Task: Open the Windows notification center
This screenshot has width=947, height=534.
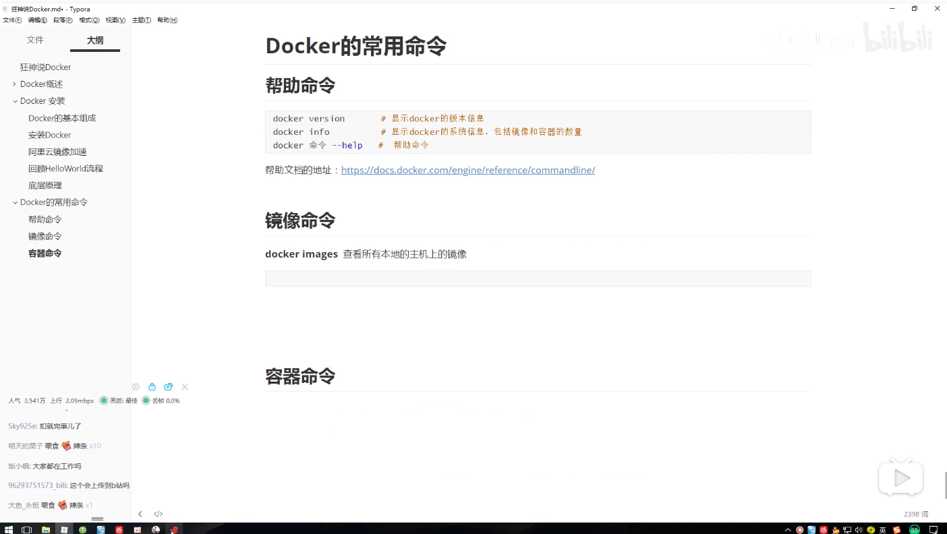Action: click(933, 530)
